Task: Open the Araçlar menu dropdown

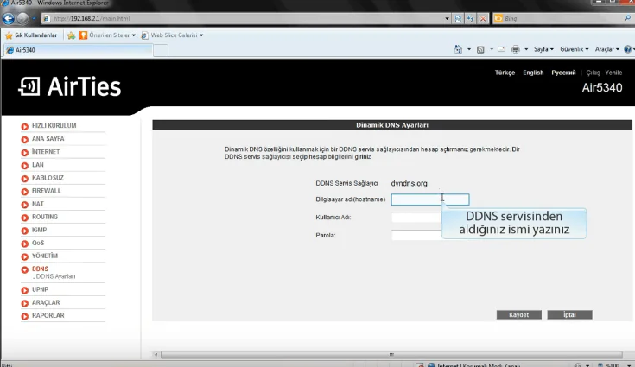Action: pyautogui.click(x=607, y=49)
